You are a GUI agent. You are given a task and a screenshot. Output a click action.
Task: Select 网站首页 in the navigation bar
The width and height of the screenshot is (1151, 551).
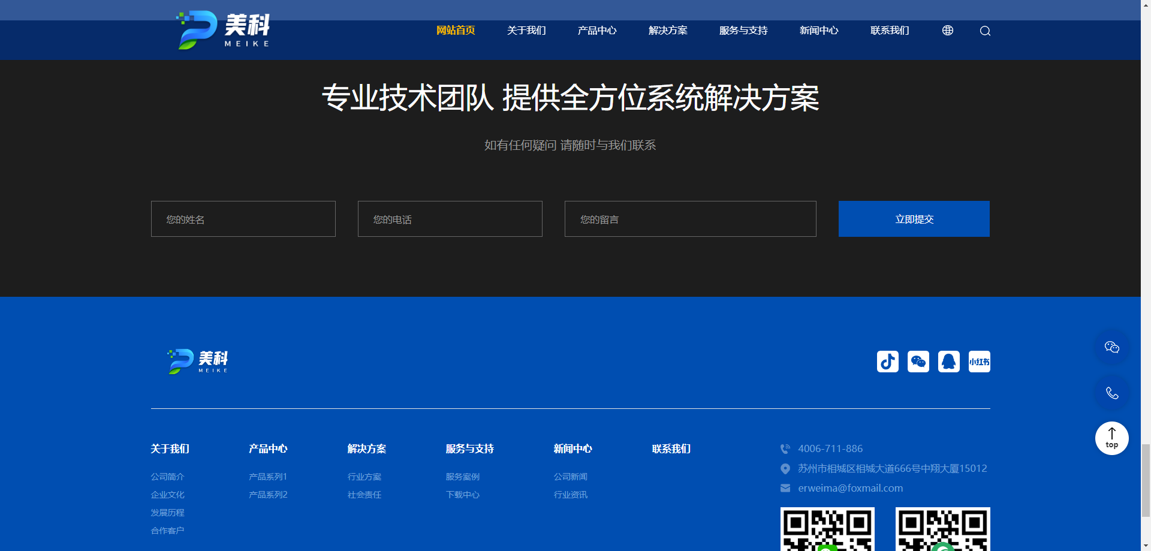click(x=455, y=30)
